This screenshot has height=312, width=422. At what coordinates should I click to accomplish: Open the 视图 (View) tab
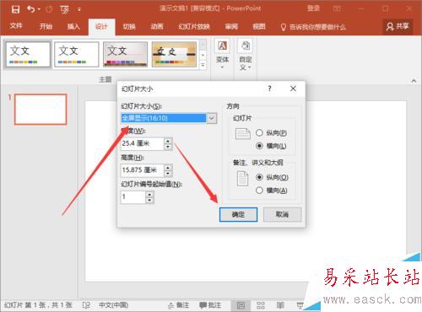click(x=259, y=26)
